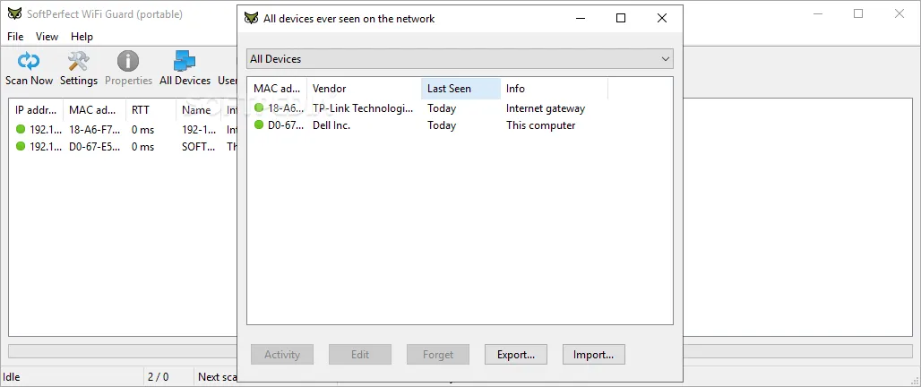Click Today in the Dell Inc. row
Screen dimensions: 921x387
coord(442,125)
